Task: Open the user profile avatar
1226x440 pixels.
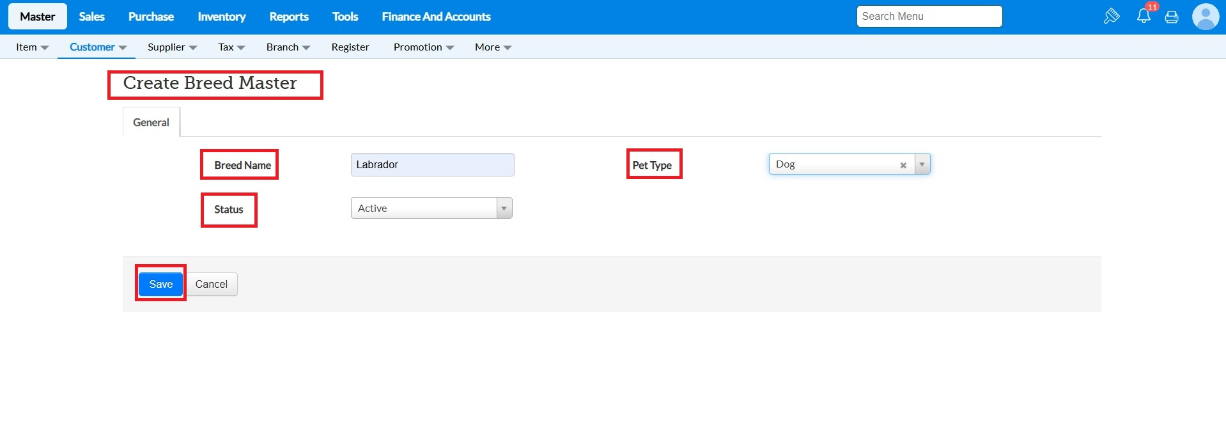Action: pos(1206,17)
